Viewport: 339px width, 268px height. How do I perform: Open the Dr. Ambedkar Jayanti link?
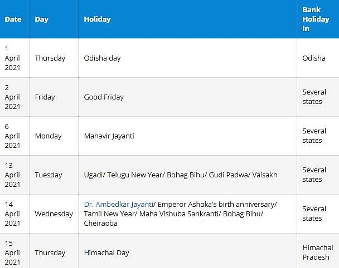(118, 204)
